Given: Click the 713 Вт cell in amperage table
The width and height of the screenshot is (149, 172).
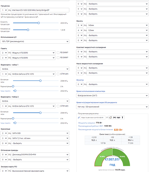Looking at the screenshot, I should coord(131,143).
